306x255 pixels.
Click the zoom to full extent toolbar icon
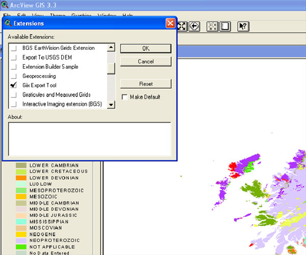tap(182, 26)
